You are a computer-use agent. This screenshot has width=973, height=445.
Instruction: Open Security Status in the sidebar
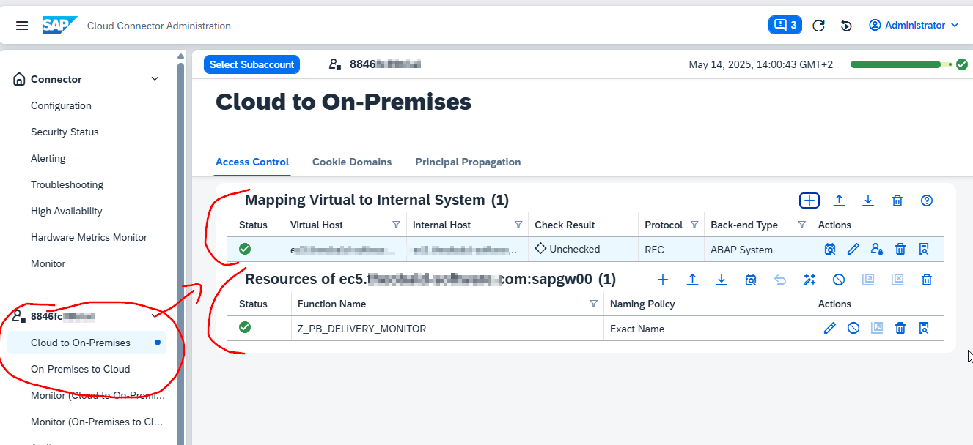[65, 132]
